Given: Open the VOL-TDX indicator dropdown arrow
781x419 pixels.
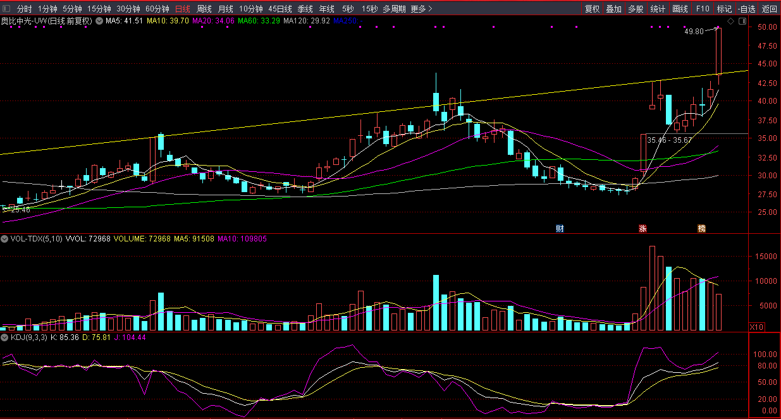Looking at the screenshot, I should click(5, 240).
